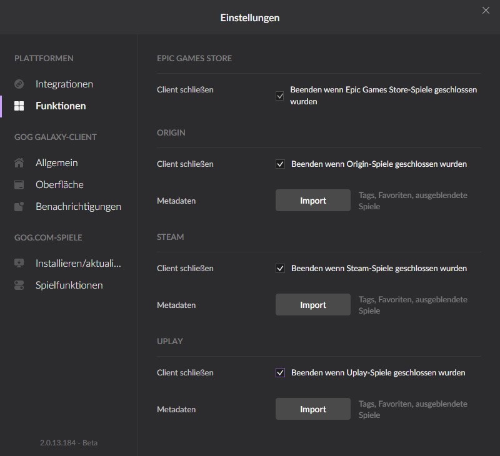Image resolution: width=500 pixels, height=456 pixels.
Task: Click the Spielfunktionen toggles icon
Action: 19,285
